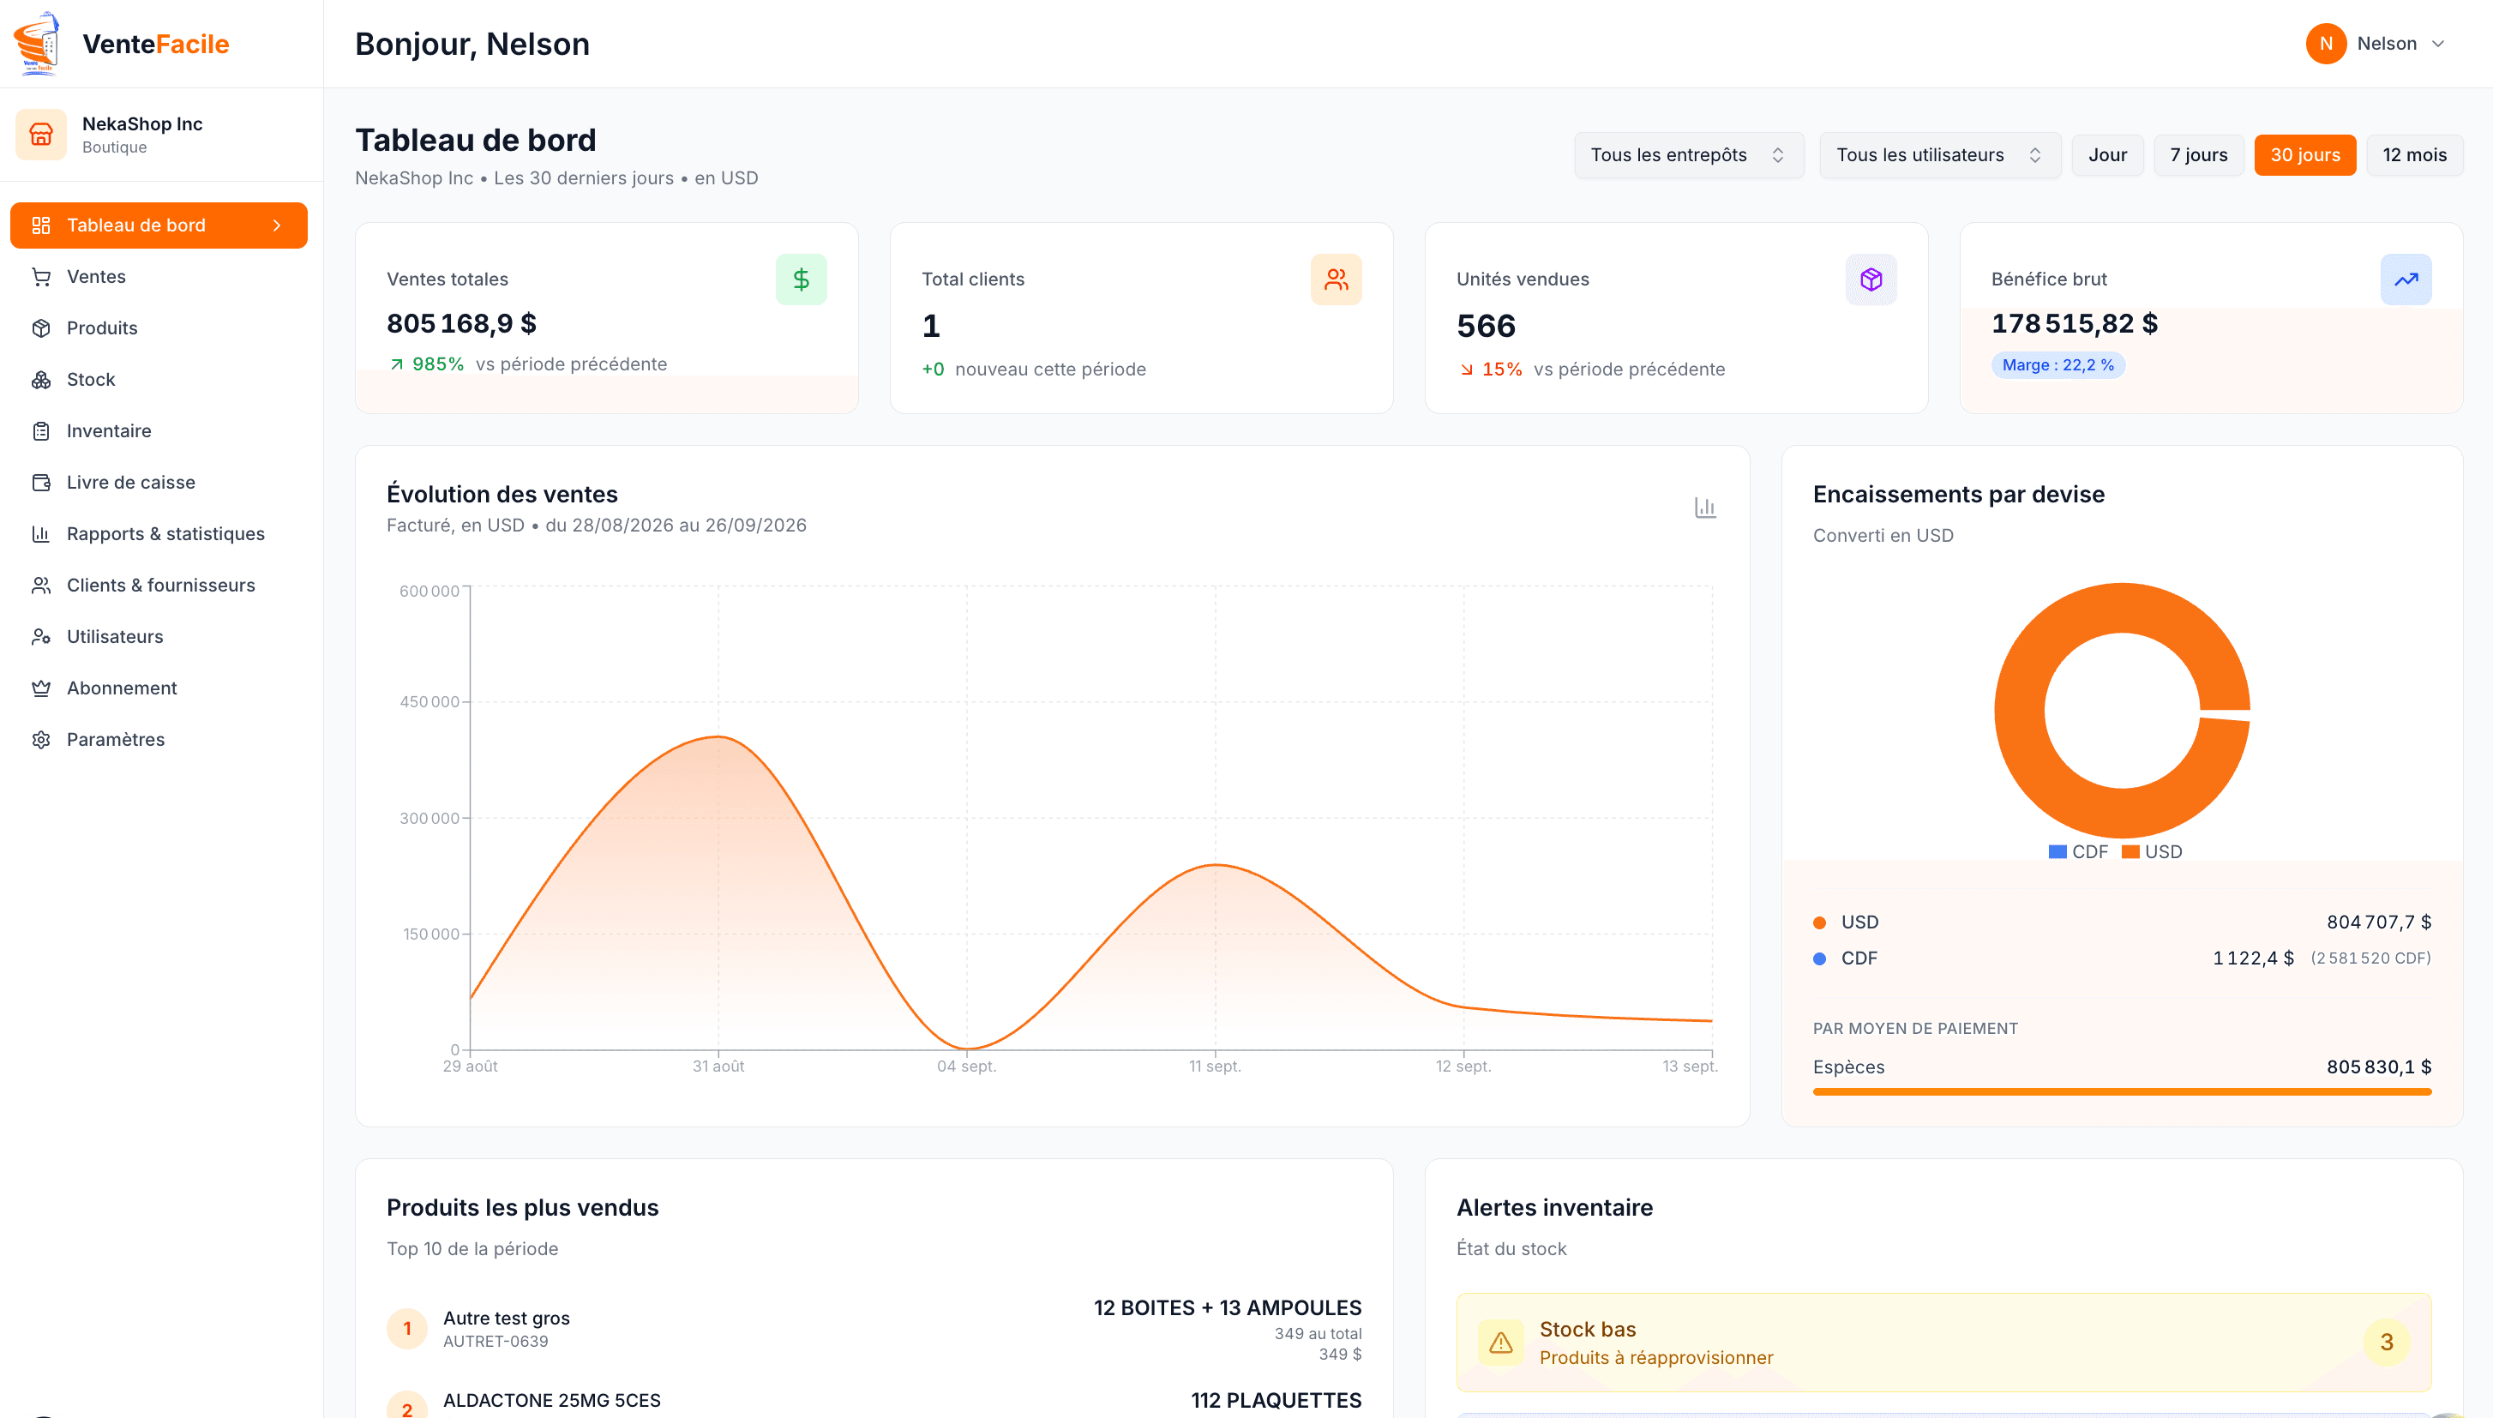Navigate to Paramètres
Viewport: 2493px width, 1418px height.
tap(159, 740)
